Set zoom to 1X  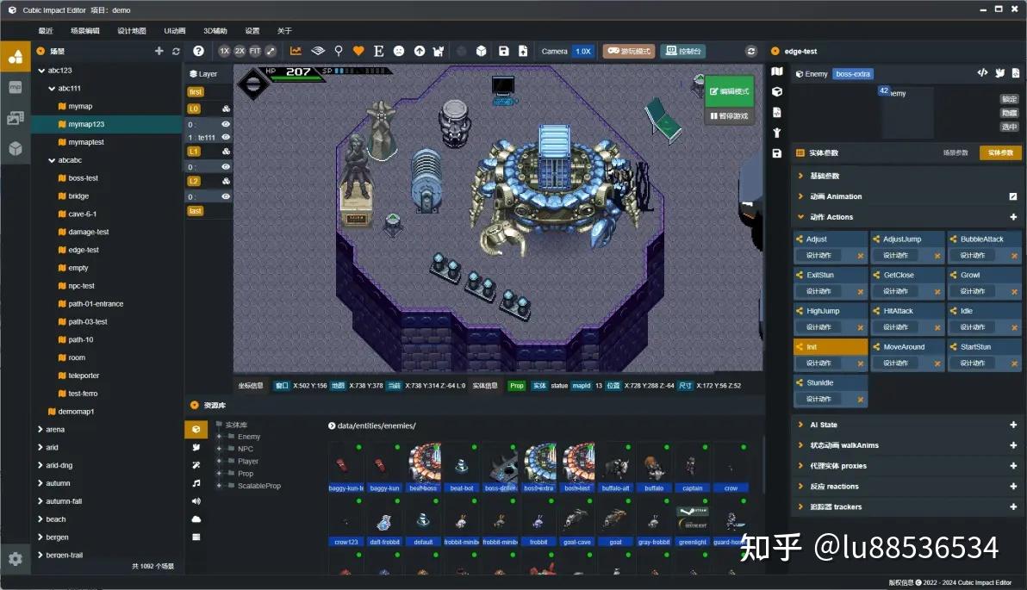[x=225, y=51]
